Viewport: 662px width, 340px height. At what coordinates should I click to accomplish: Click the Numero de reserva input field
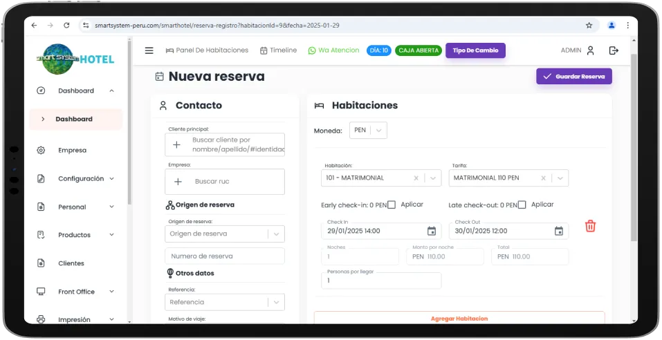(x=225, y=256)
